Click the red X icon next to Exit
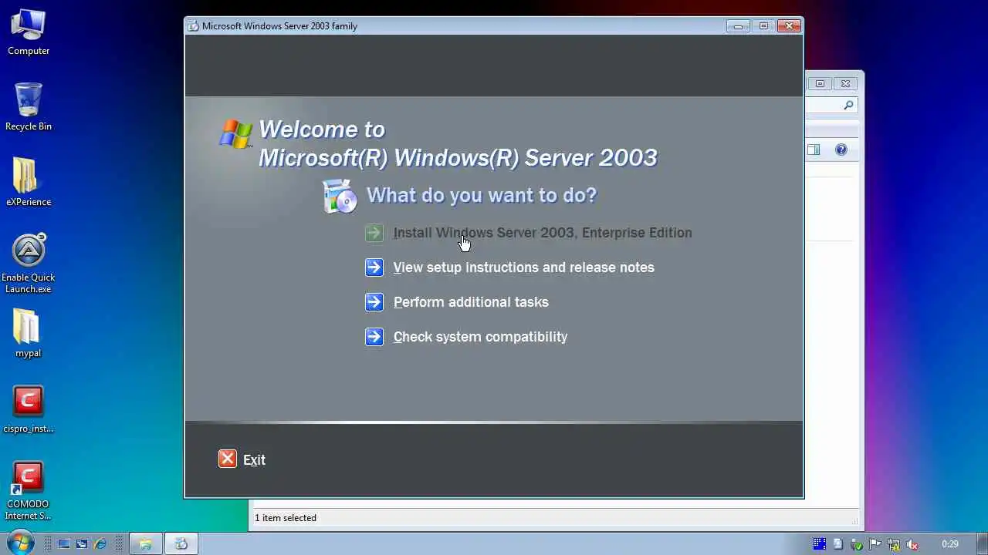This screenshot has height=555, width=988. (228, 459)
